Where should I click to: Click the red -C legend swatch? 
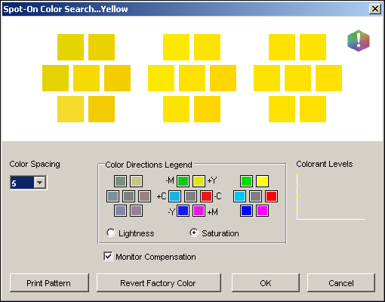[x=207, y=196]
